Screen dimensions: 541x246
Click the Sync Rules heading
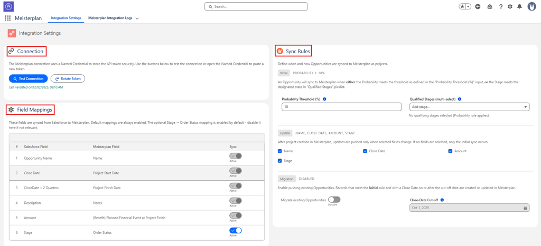coord(298,51)
